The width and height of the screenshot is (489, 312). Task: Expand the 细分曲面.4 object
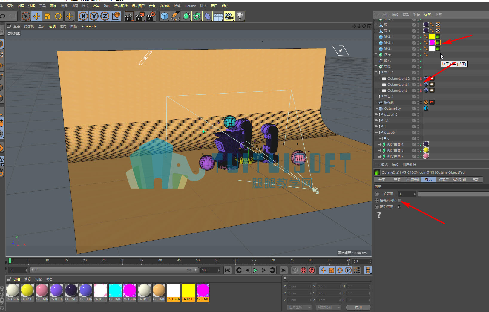click(379, 144)
